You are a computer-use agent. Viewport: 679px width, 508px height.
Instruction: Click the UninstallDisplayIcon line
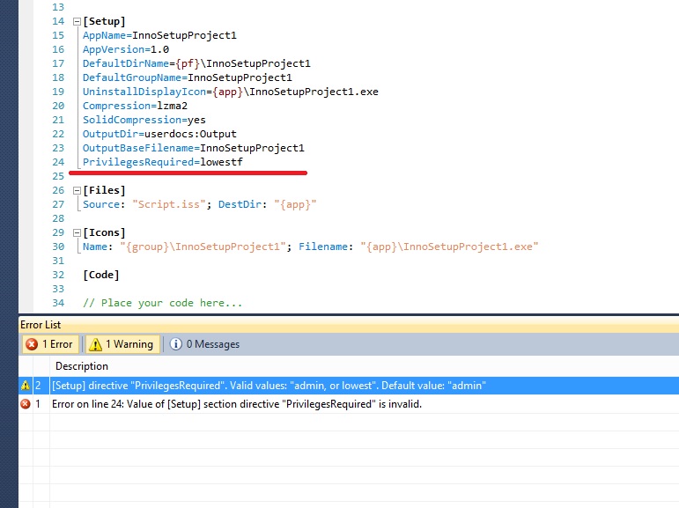point(231,92)
